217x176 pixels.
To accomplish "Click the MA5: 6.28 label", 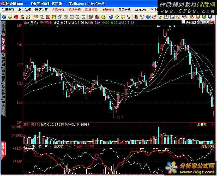I will [60, 23].
